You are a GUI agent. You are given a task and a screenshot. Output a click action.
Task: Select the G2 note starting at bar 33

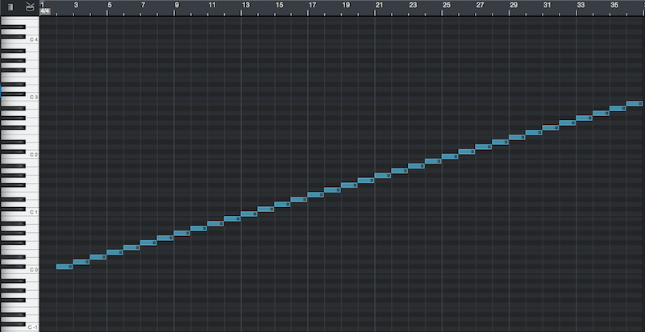point(585,118)
